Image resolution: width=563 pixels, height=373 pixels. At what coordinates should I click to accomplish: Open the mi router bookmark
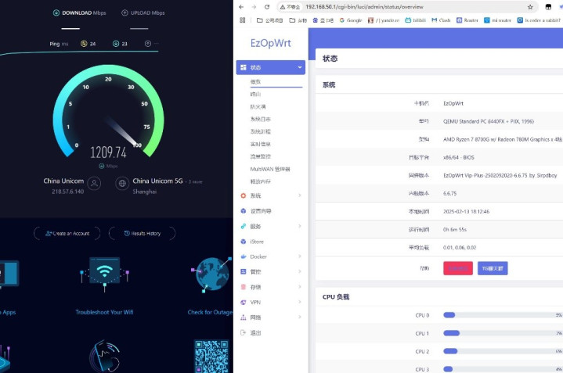497,20
